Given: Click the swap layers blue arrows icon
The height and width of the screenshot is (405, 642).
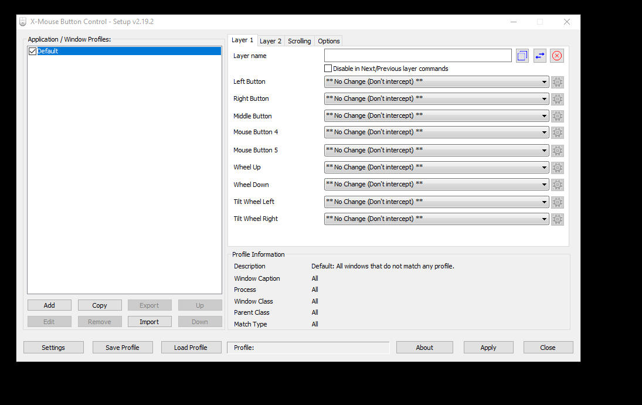Looking at the screenshot, I should click(x=539, y=56).
